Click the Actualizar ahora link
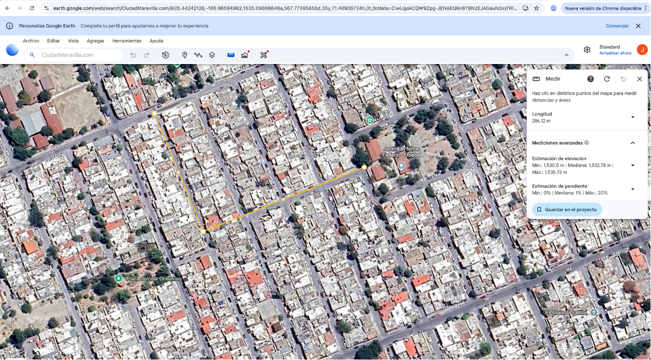Image resolution: width=651 pixels, height=360 pixels. point(615,53)
